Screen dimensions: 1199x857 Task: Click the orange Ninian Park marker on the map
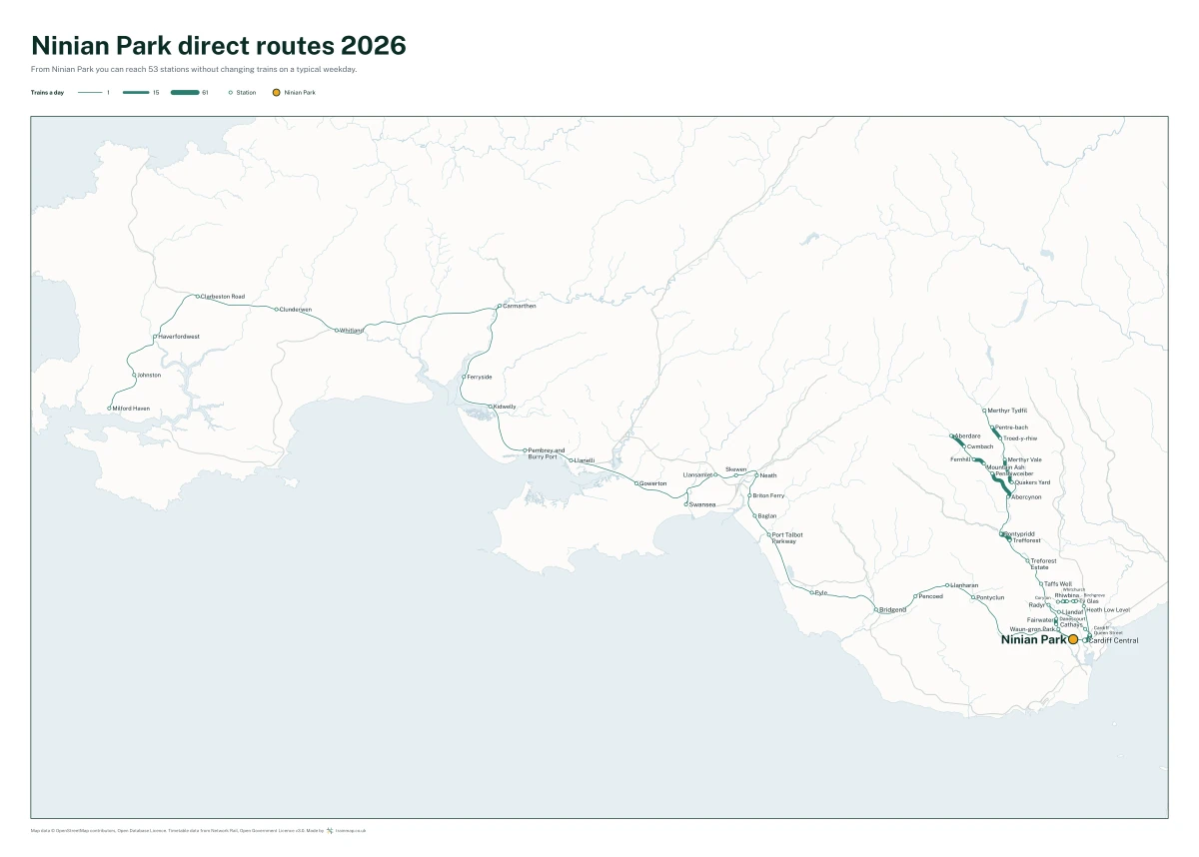click(1073, 639)
